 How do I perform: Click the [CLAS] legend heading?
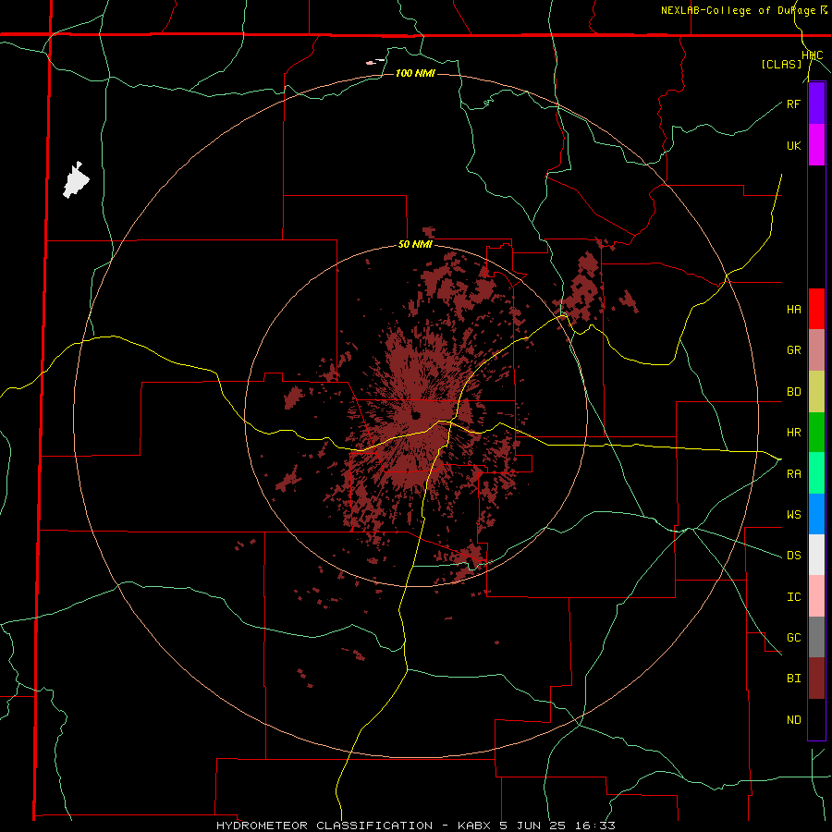coord(781,65)
